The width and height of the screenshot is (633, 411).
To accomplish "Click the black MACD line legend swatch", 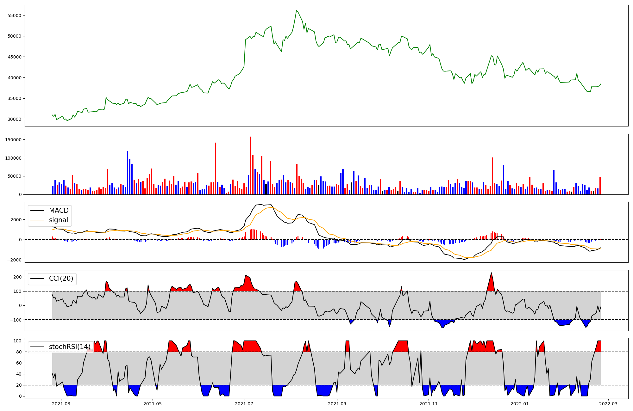I will 37,211.
